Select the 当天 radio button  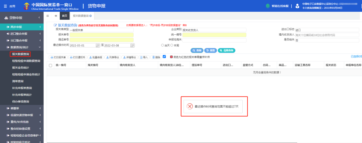163,45
